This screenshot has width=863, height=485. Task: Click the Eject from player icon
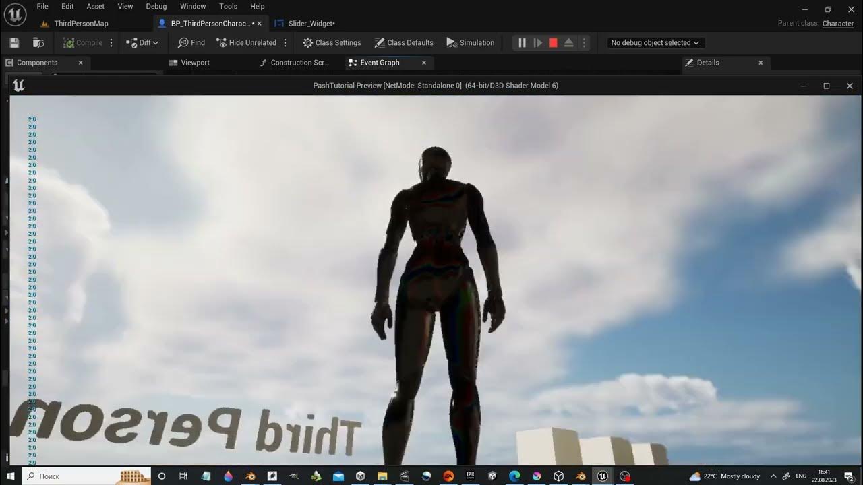pyautogui.click(x=568, y=42)
